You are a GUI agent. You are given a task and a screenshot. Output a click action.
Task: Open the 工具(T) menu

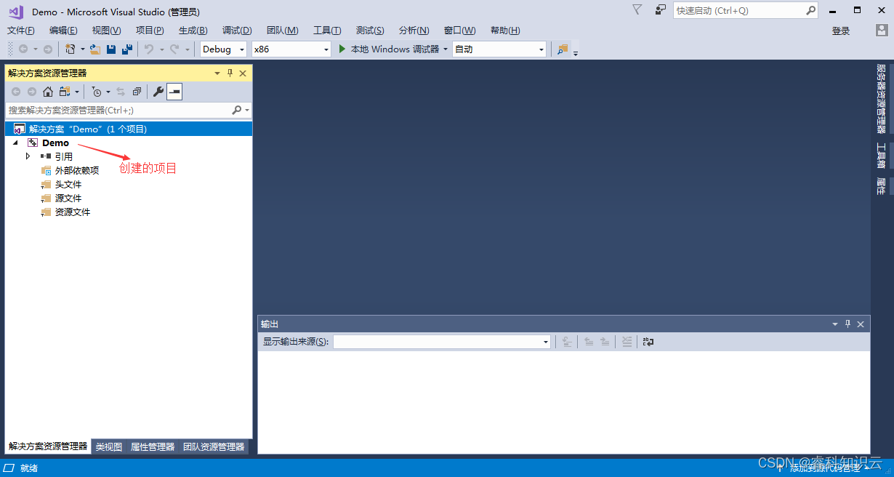point(327,30)
